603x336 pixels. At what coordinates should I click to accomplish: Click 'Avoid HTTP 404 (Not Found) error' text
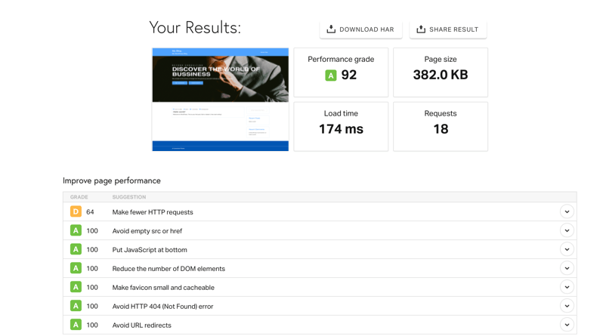(162, 307)
